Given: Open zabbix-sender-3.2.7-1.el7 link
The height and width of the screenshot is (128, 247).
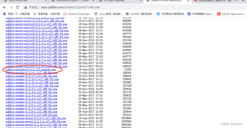Looking at the screenshot, I should coord(31,108).
